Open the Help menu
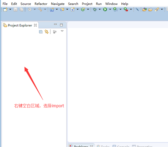168x147 pixels. pos(125,4)
